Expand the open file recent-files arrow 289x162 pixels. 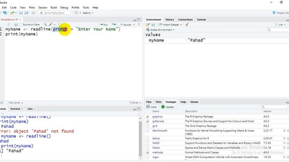coord(16,13)
